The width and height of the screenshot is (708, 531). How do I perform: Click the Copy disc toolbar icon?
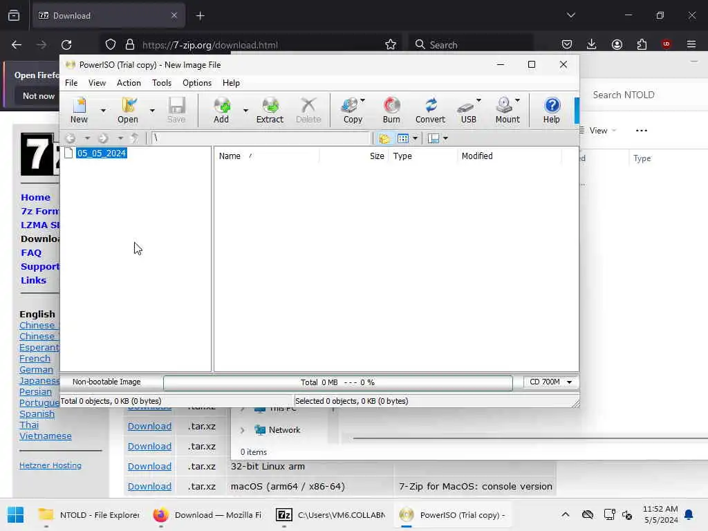pyautogui.click(x=351, y=110)
